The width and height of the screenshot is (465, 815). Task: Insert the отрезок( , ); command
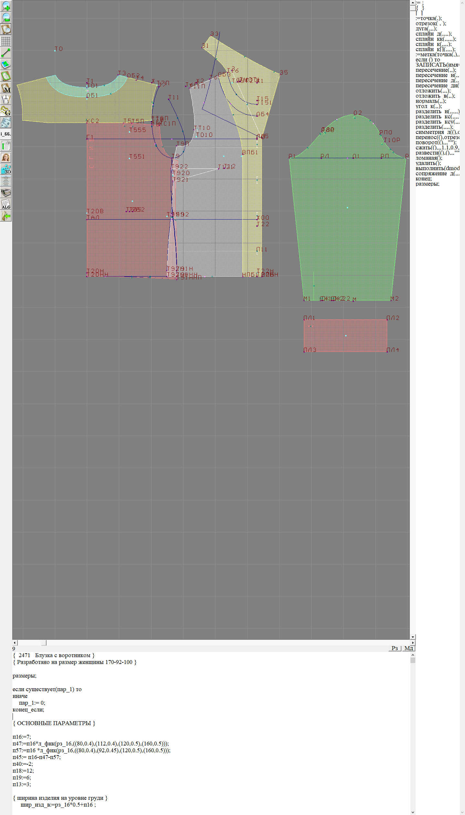coord(431,23)
